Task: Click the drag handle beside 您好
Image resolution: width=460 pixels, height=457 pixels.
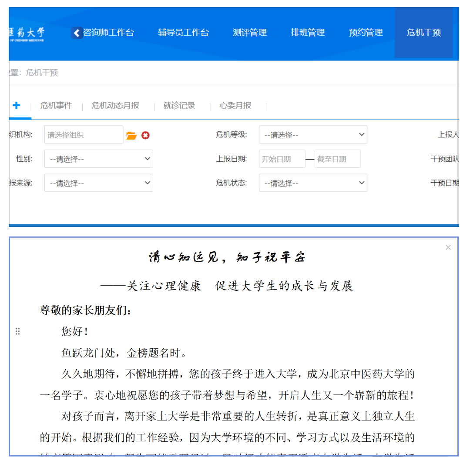Action: click(18, 331)
